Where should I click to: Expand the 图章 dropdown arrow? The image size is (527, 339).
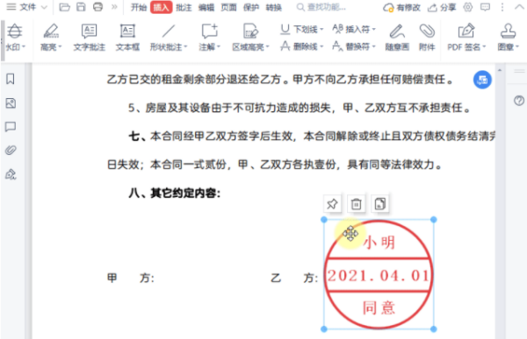tap(516, 47)
